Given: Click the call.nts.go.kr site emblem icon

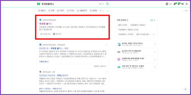Looking at the screenshot, I should [x=40, y=72].
